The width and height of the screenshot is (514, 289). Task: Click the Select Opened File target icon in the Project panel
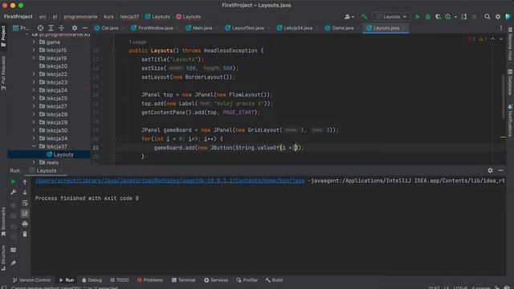pos(40,28)
